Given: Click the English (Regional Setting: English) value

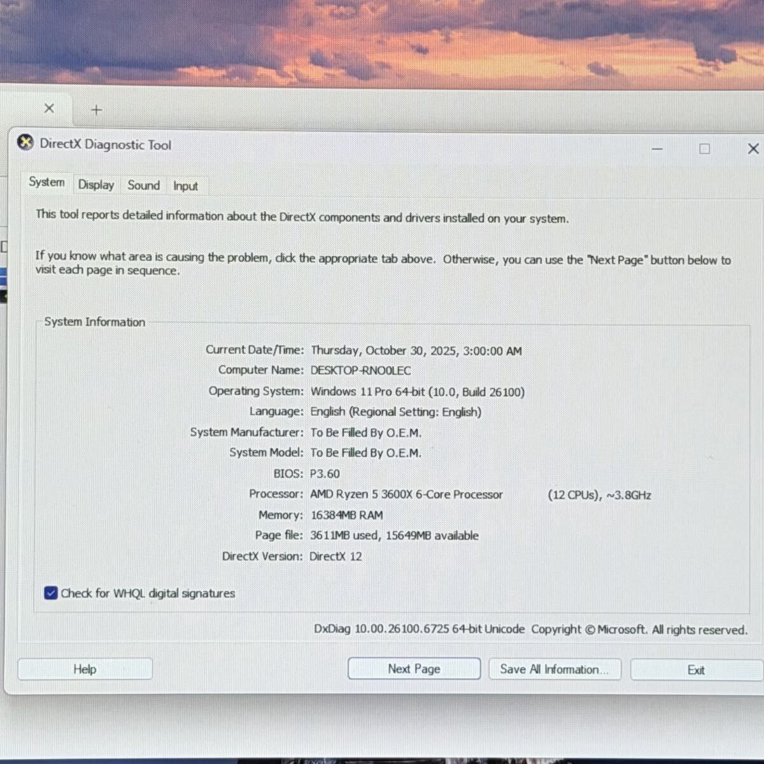Looking at the screenshot, I should click(x=395, y=412).
